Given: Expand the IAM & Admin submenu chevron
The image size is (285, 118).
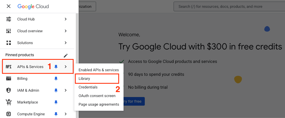Looking at the screenshot, I should 66,90.
